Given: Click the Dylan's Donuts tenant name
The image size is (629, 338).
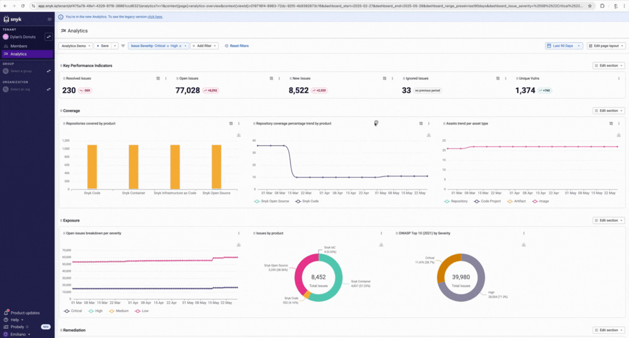Looking at the screenshot, I should pos(23,37).
